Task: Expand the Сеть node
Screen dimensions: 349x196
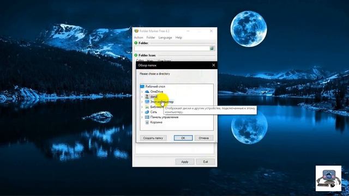Action: tap(142, 112)
